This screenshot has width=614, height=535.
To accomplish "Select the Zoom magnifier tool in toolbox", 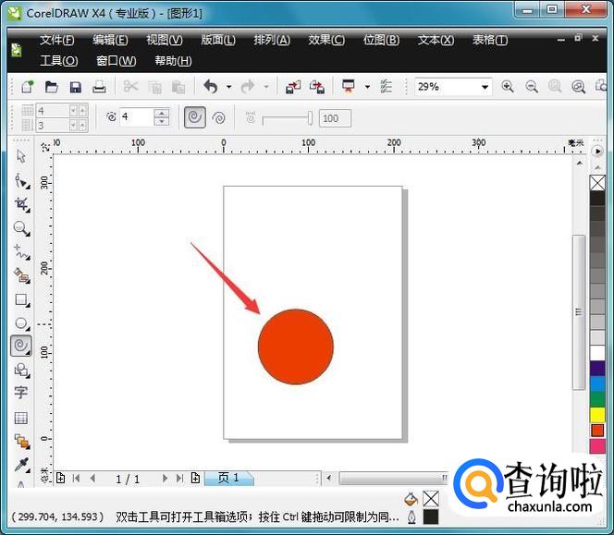I will (20, 227).
